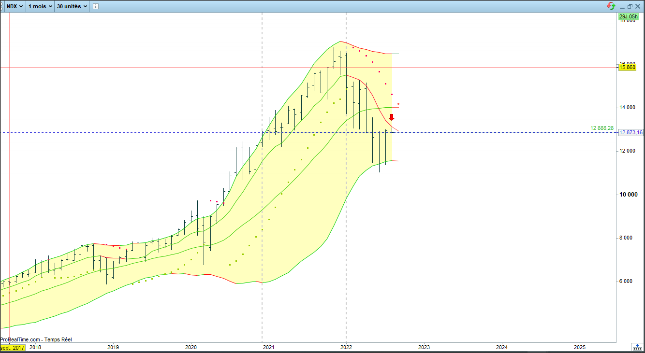Click the 2025 time axis label
This screenshot has height=353, width=645.
tap(580, 347)
